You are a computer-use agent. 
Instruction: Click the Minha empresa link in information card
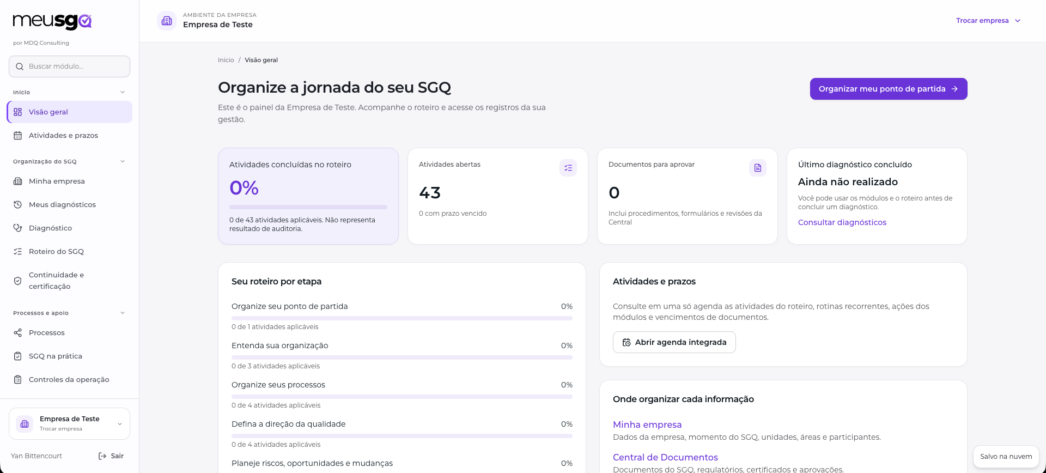(x=647, y=425)
